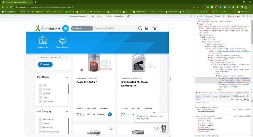Image resolution: width=253 pixels, height=137 pixels.
Task: Check the ENGINE OIL(Diesel) checkbox
Action: pyautogui.click(x=40, y=132)
